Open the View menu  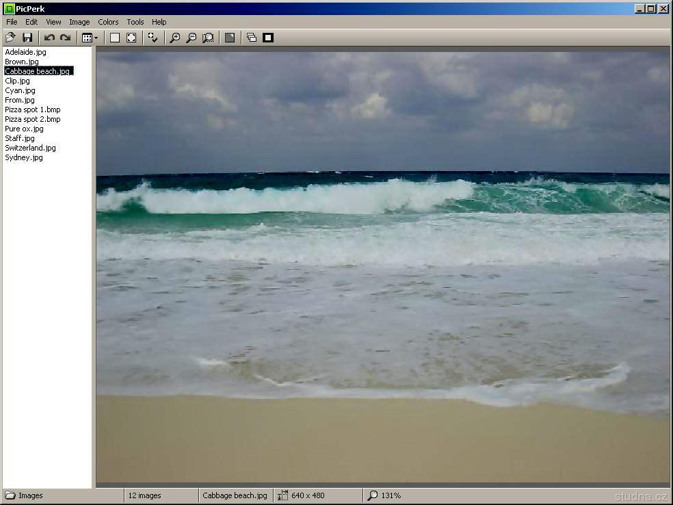pyautogui.click(x=53, y=22)
